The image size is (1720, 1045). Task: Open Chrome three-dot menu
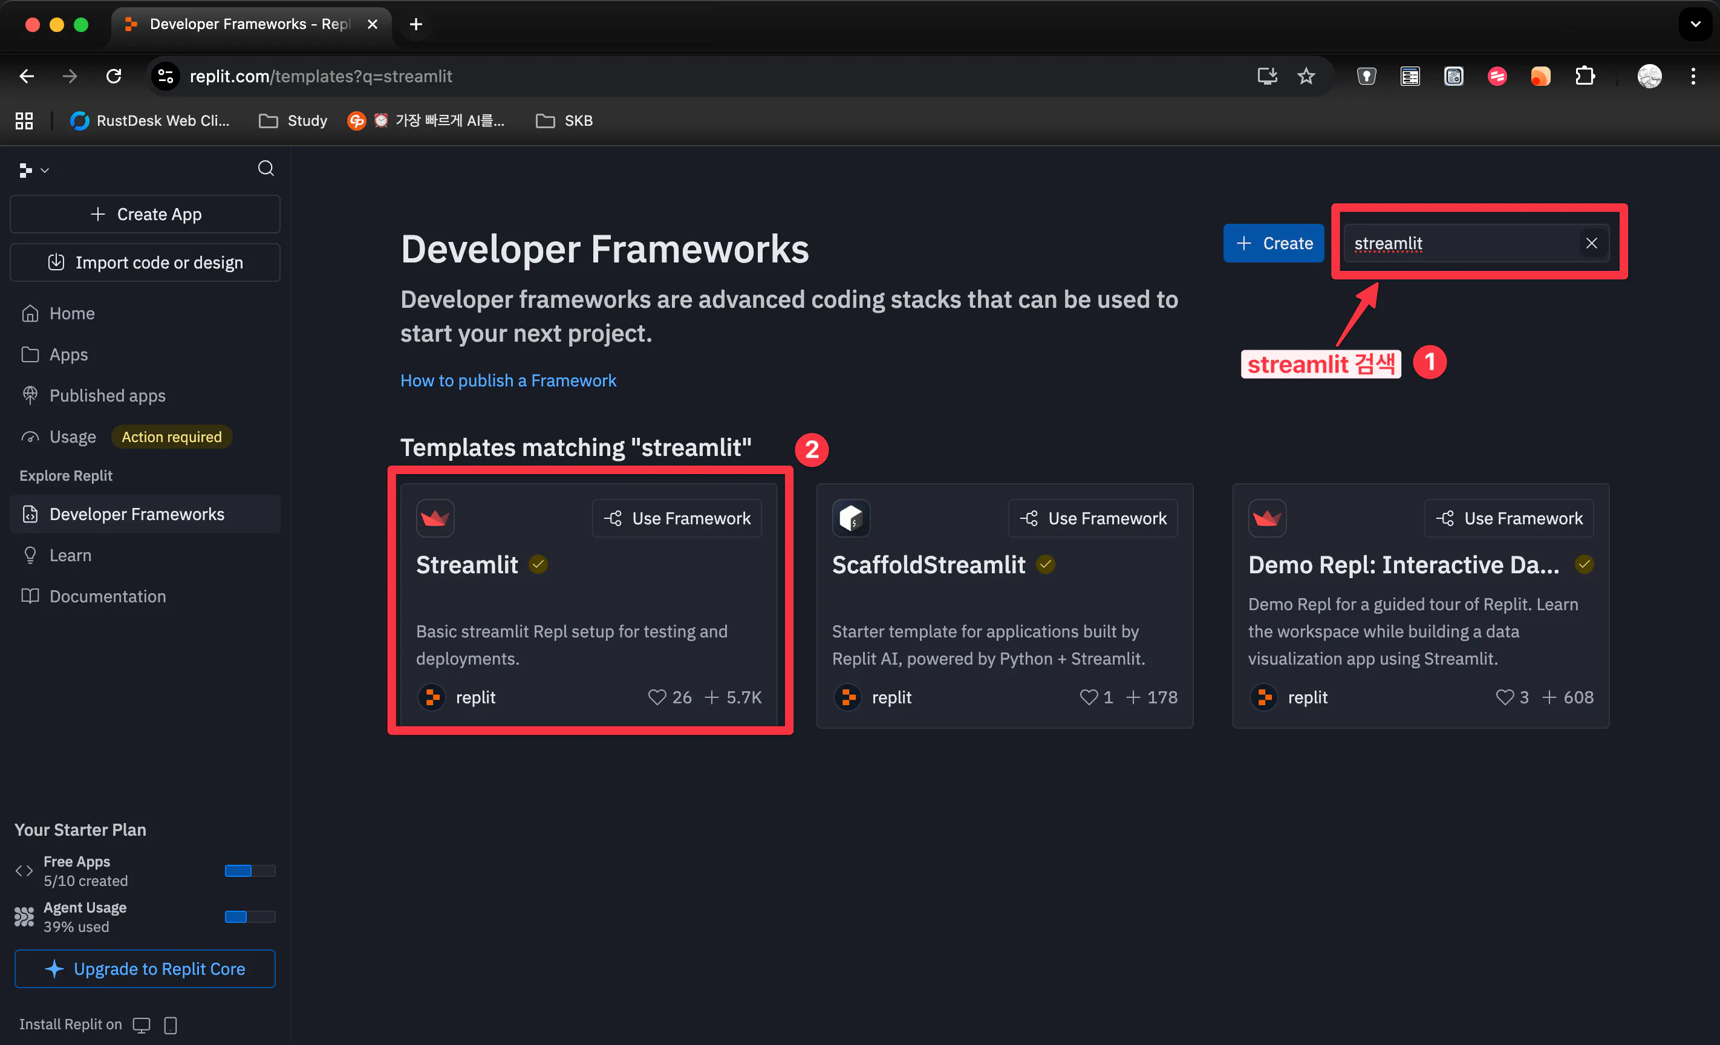click(x=1693, y=76)
